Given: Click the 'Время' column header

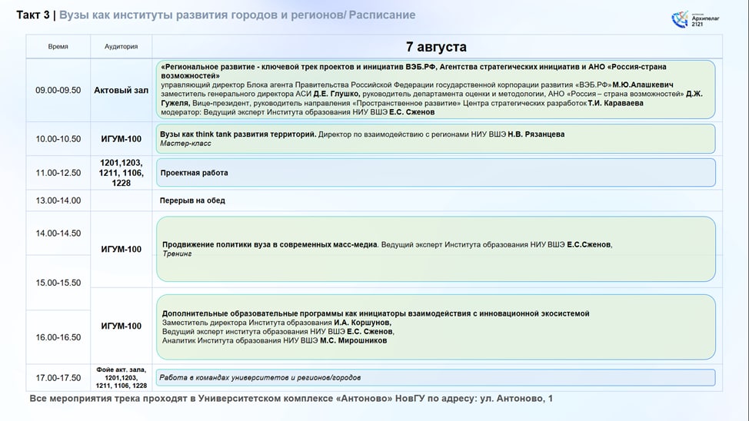Looking at the screenshot, I should click(58, 46).
